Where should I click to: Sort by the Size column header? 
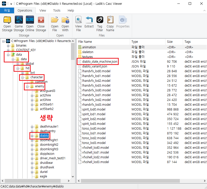(174, 42)
